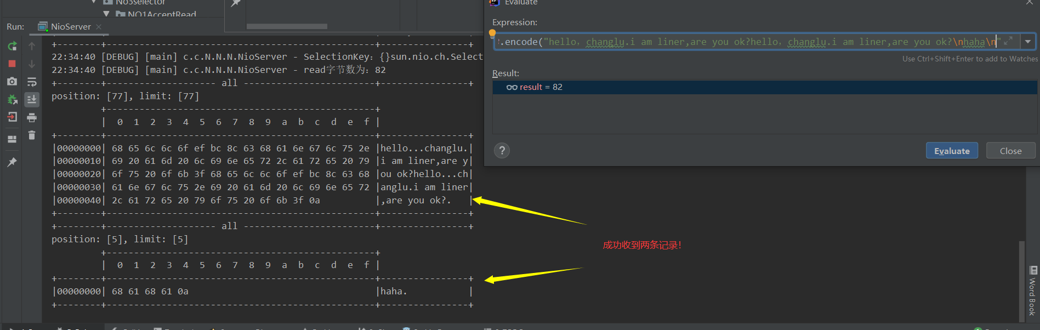Click 'position: [5], limit: [5]' text

120,239
